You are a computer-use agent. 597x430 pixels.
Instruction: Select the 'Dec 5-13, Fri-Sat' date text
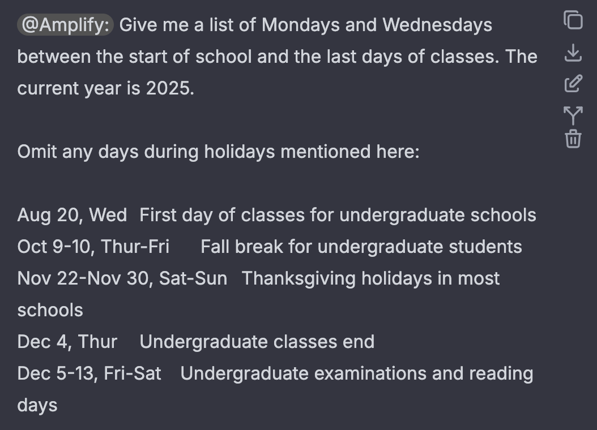coord(89,373)
